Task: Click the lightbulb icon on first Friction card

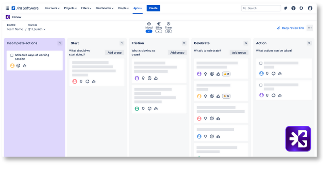Action: [143, 78]
